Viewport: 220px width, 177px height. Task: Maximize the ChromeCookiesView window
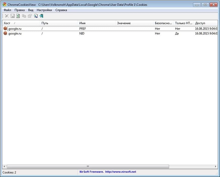click(205, 5)
